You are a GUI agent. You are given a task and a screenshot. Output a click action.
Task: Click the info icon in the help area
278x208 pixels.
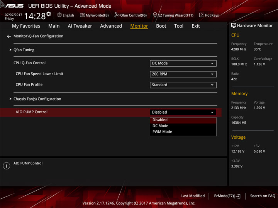(x=7, y=166)
